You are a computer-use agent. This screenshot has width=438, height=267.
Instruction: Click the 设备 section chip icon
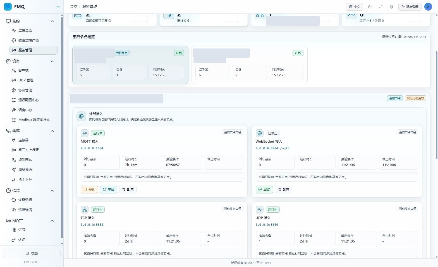8,61
